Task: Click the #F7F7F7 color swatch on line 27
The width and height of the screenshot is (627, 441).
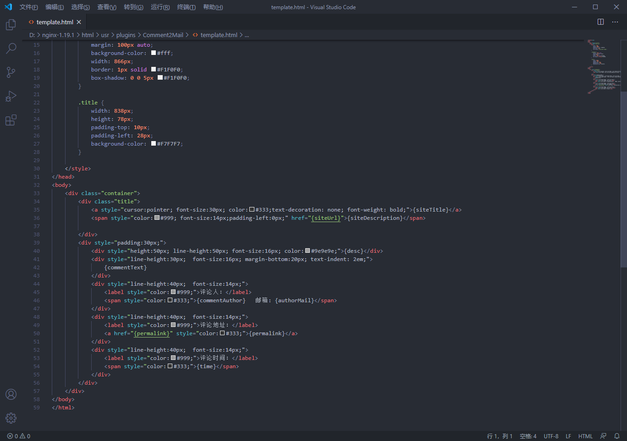Action: 154,144
